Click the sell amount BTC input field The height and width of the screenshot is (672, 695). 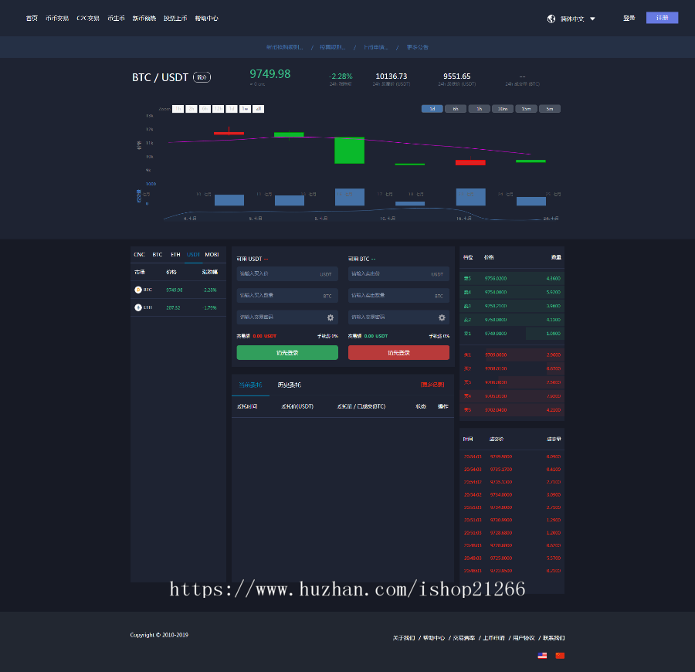point(398,296)
